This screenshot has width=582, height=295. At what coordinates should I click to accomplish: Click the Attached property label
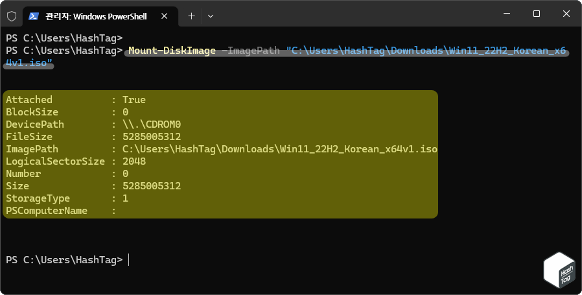click(x=29, y=100)
